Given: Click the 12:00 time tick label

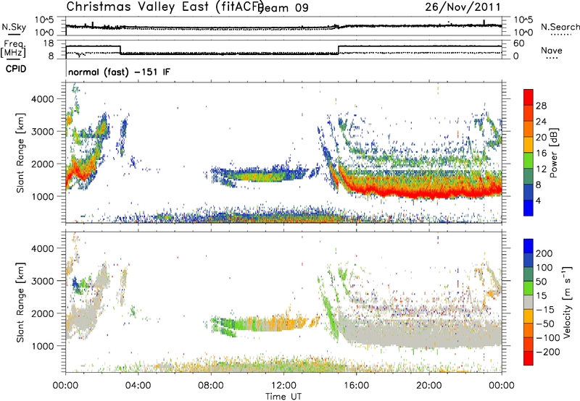Looking at the screenshot, I should (x=283, y=386).
